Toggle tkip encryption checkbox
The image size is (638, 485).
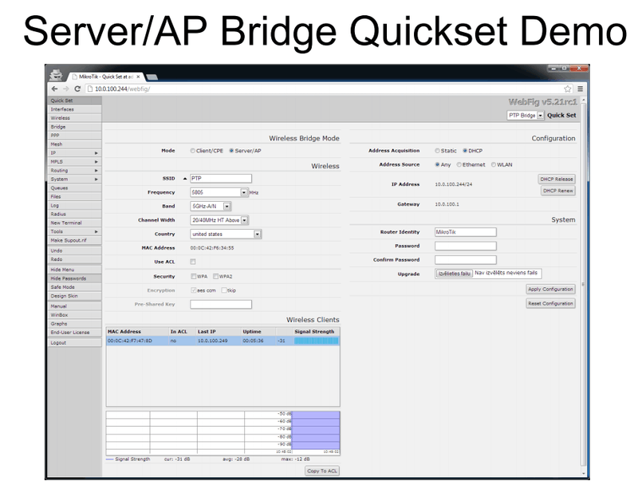(224, 290)
